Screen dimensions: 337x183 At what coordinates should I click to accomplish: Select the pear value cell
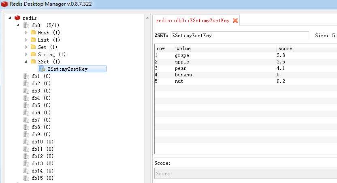tap(180, 68)
